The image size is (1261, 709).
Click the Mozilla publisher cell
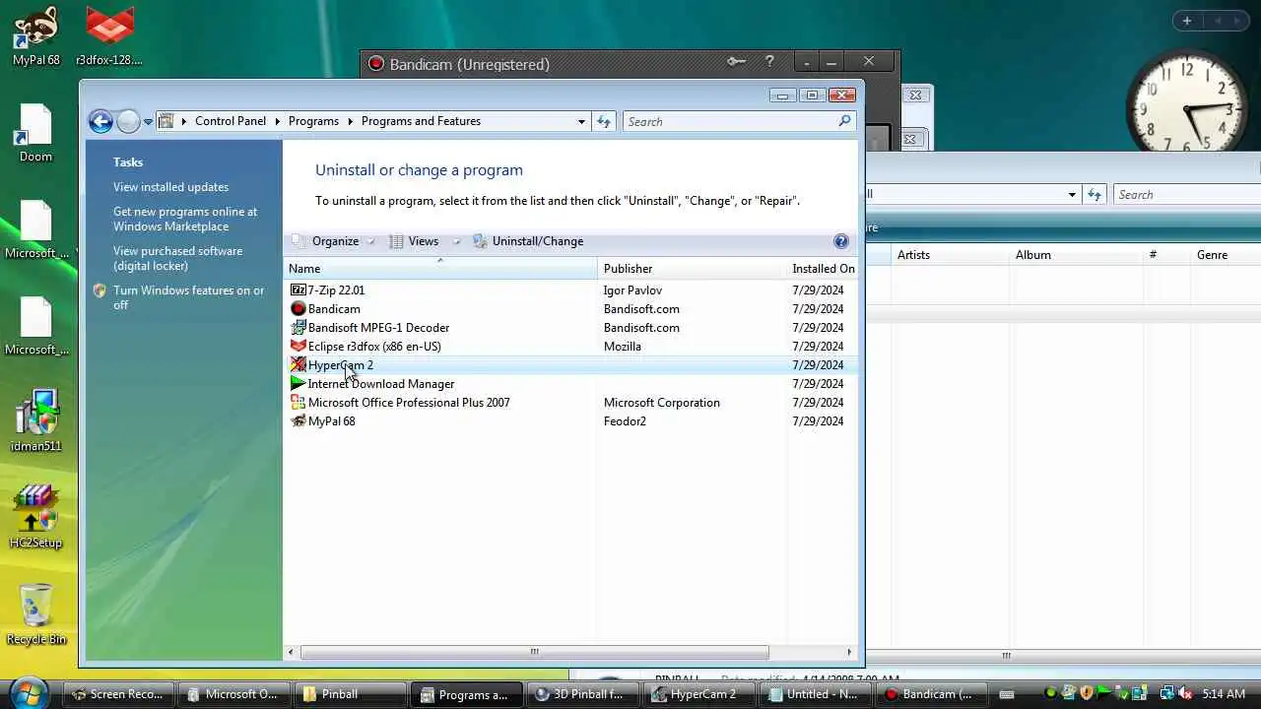tap(622, 347)
